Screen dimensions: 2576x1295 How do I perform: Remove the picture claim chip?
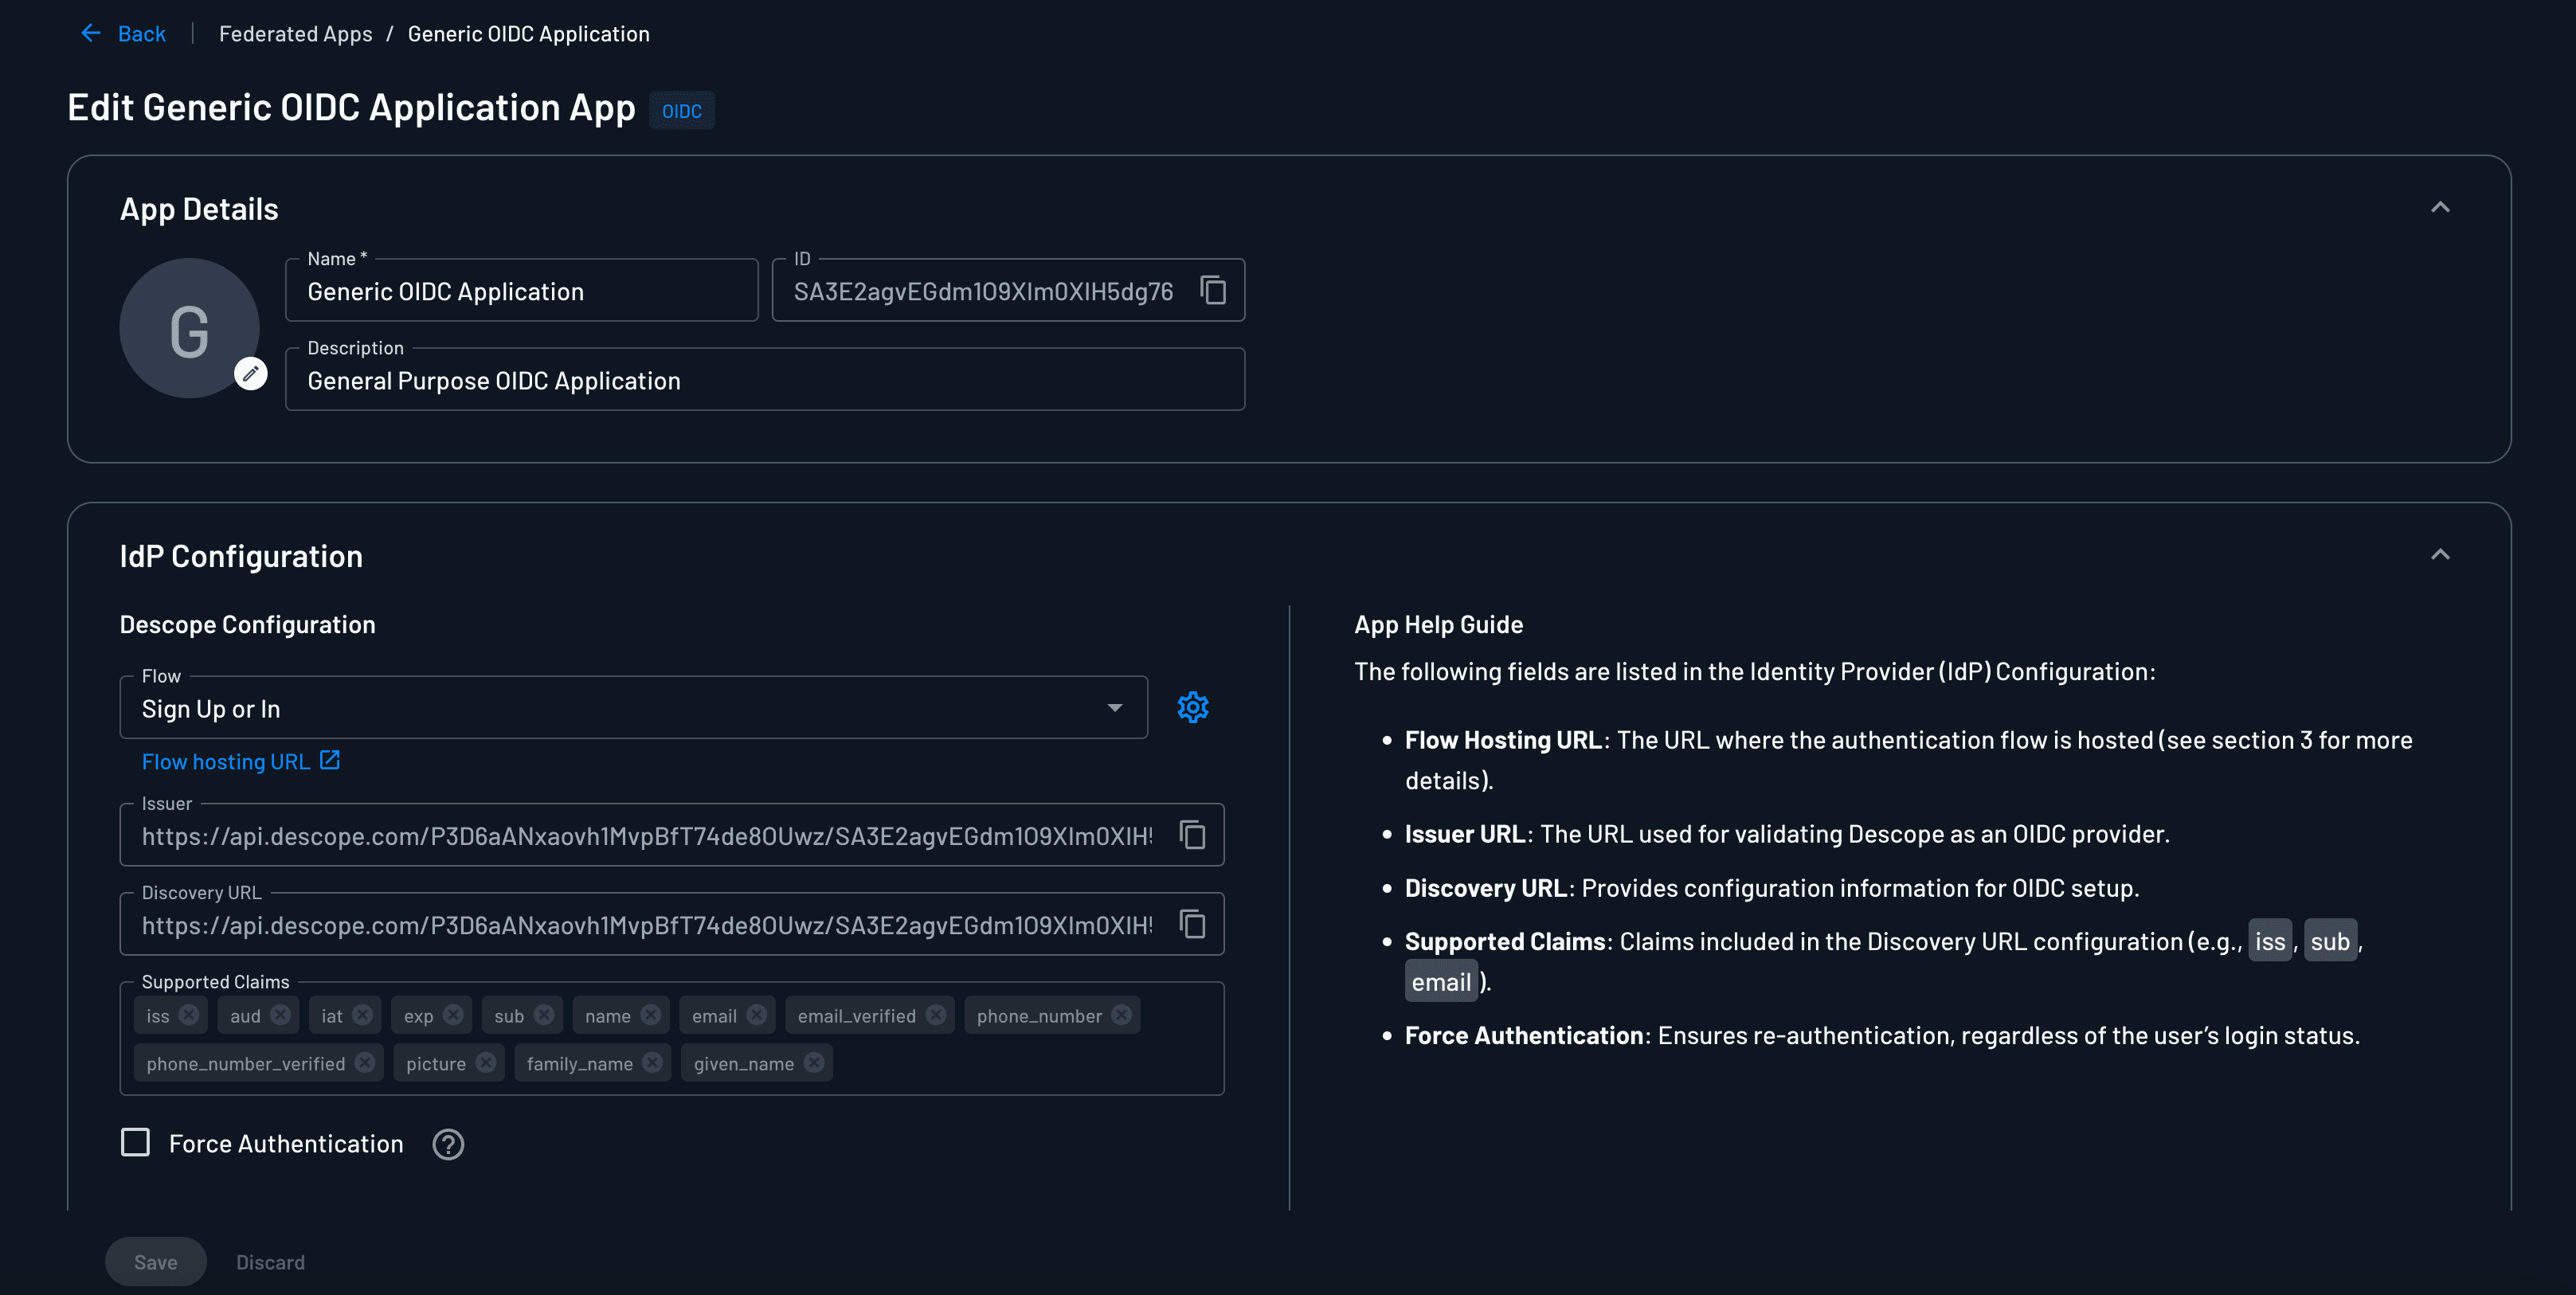pyautogui.click(x=486, y=1063)
